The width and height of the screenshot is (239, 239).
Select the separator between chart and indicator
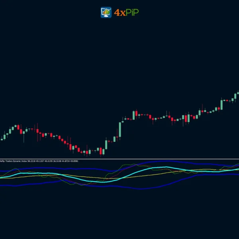coord(119,159)
